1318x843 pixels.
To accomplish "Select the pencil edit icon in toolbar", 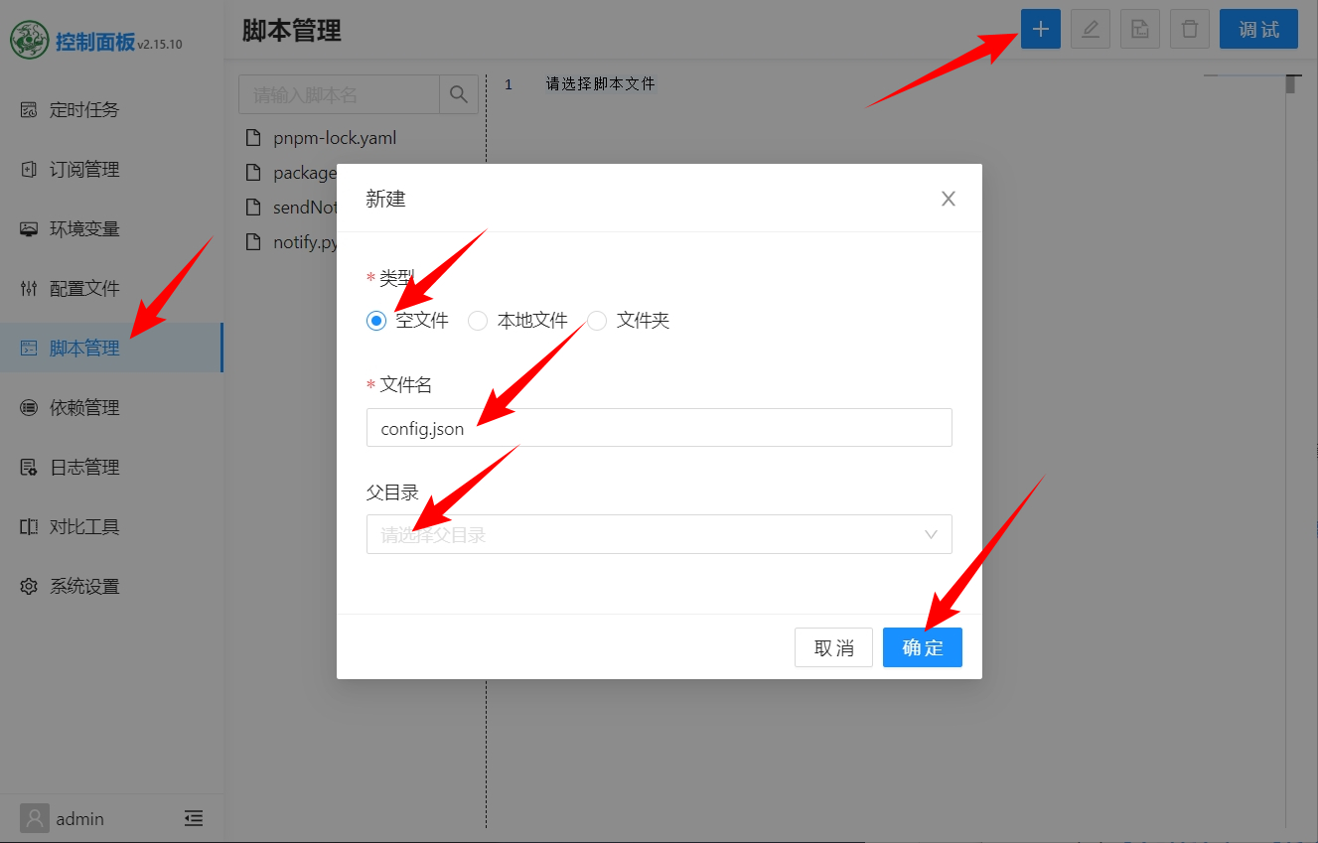I will point(1090,29).
